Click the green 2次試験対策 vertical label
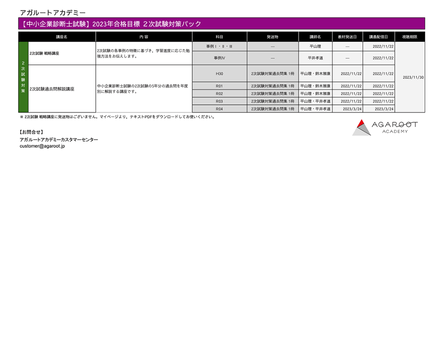 (x=23, y=77)
